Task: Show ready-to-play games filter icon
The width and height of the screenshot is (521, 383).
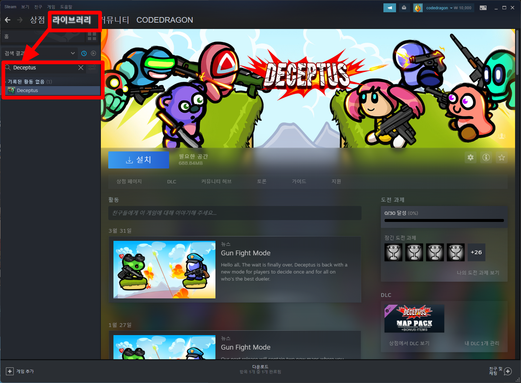Action: tap(93, 53)
